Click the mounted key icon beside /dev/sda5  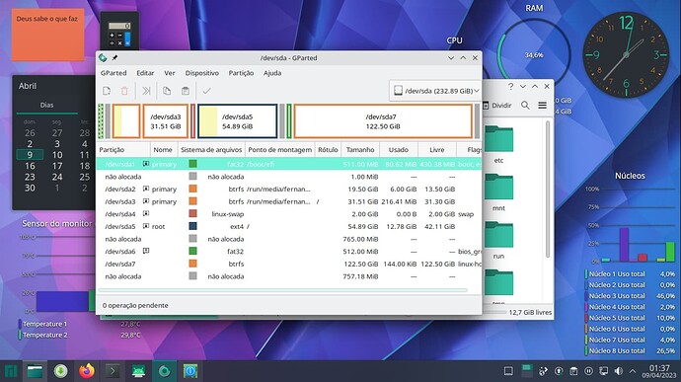pyautogui.click(x=146, y=226)
